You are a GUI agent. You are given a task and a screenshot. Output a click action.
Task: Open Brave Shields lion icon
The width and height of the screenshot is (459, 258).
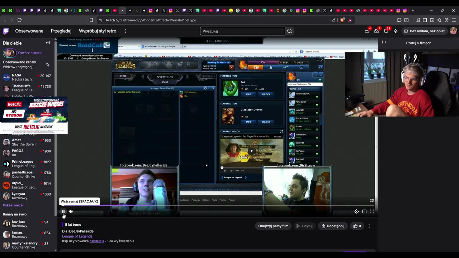(x=342, y=20)
